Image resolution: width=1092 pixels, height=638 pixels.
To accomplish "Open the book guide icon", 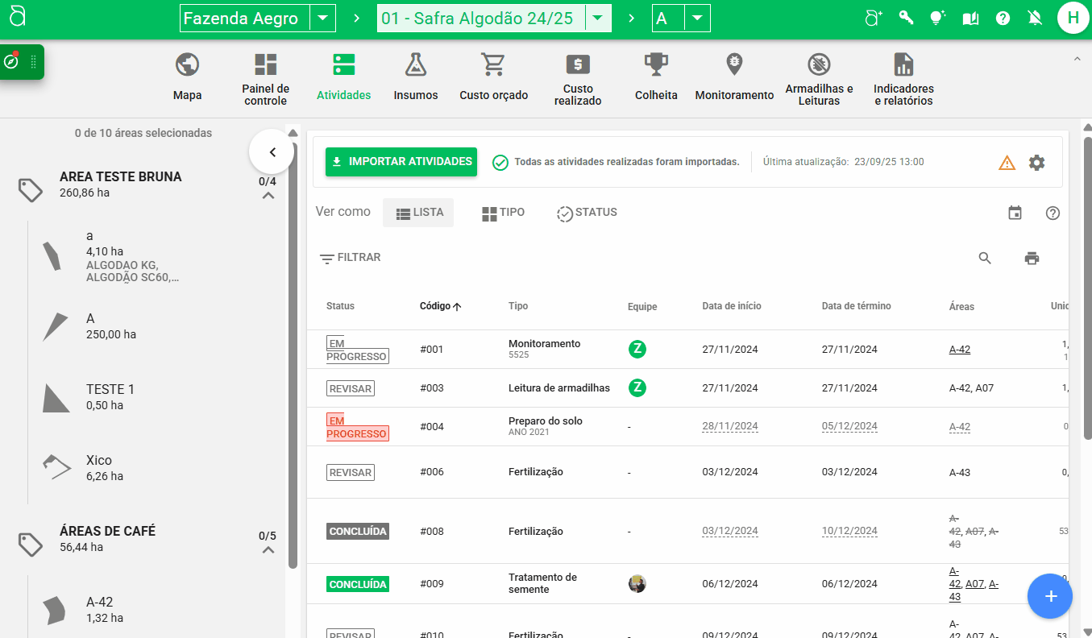I will click(970, 18).
